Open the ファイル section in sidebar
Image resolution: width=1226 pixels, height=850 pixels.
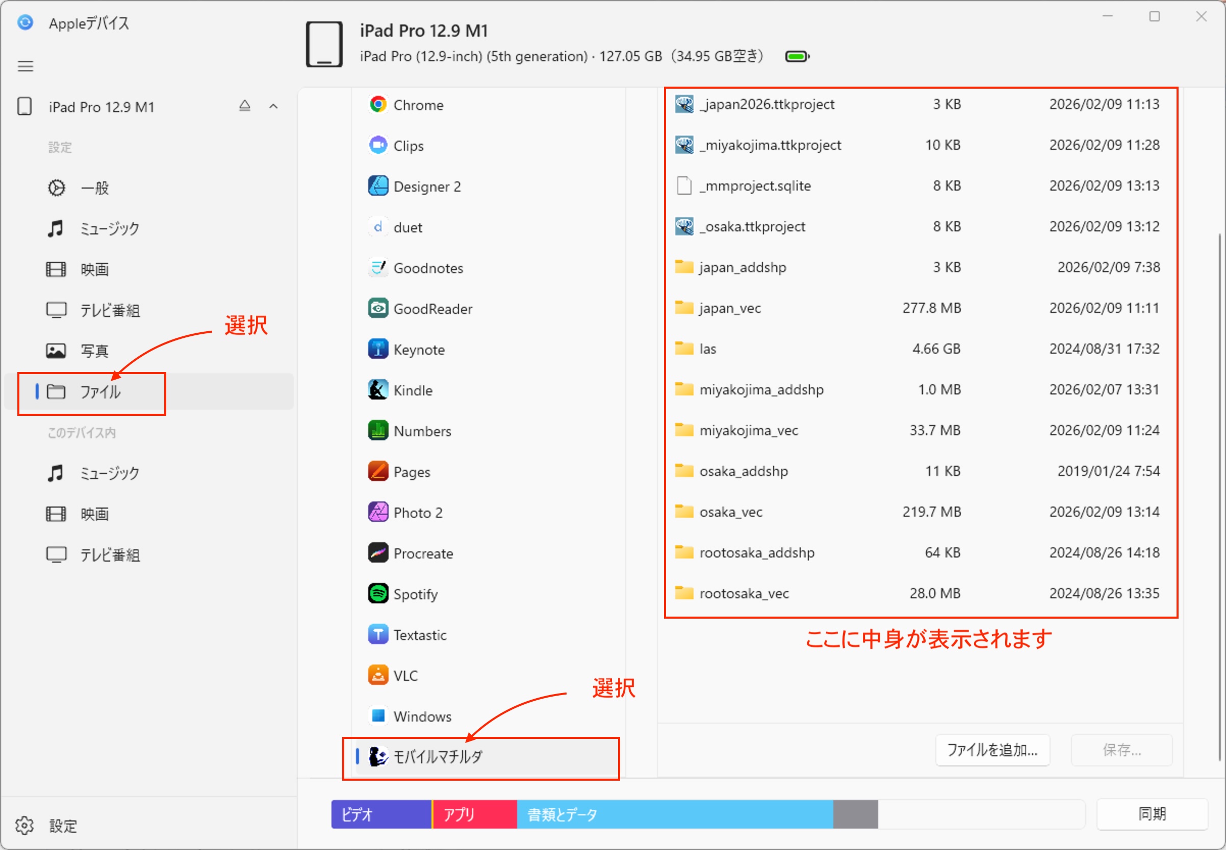[x=99, y=392]
